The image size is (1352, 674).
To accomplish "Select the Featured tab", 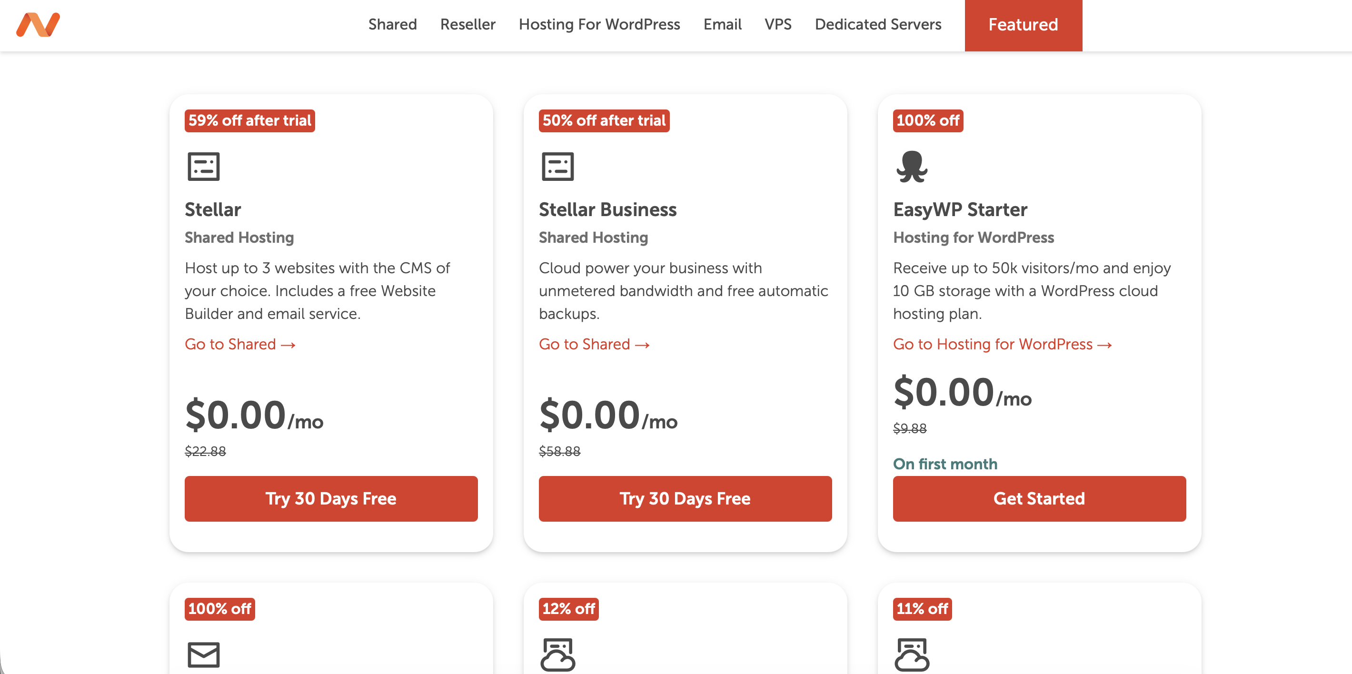I will click(x=1023, y=25).
